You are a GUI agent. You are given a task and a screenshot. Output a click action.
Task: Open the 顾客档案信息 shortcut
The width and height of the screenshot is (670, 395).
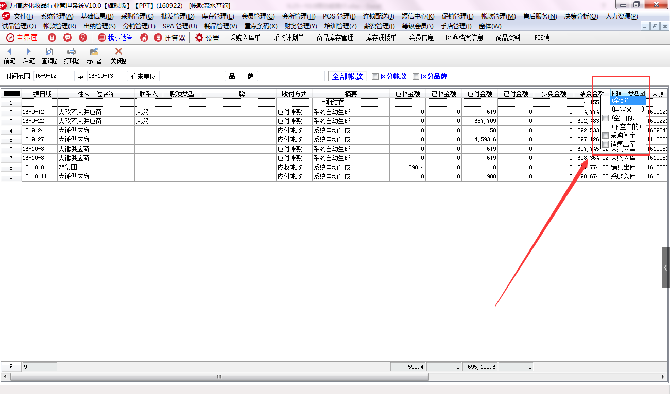click(465, 38)
